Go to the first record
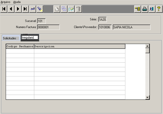 [4, 9]
